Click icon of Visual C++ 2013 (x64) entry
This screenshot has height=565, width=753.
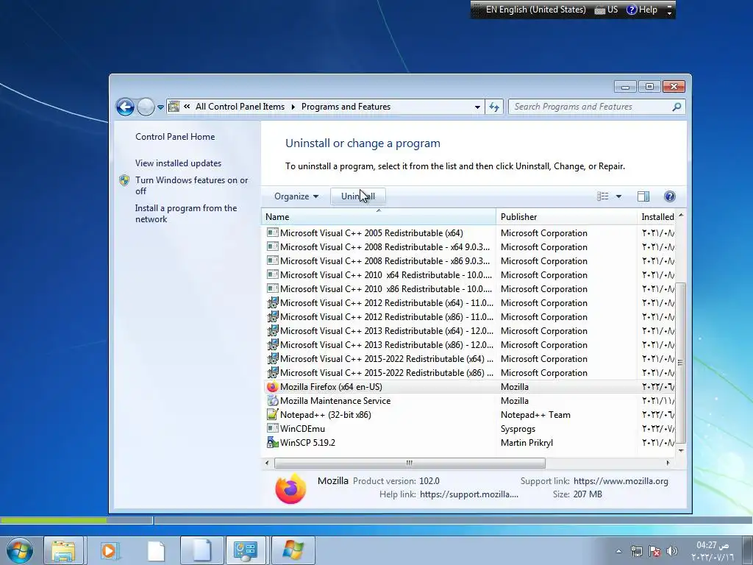tap(272, 330)
